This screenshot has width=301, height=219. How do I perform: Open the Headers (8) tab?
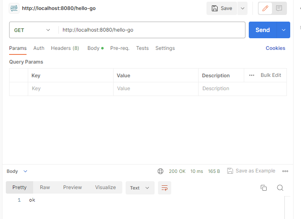pyautogui.click(x=65, y=48)
